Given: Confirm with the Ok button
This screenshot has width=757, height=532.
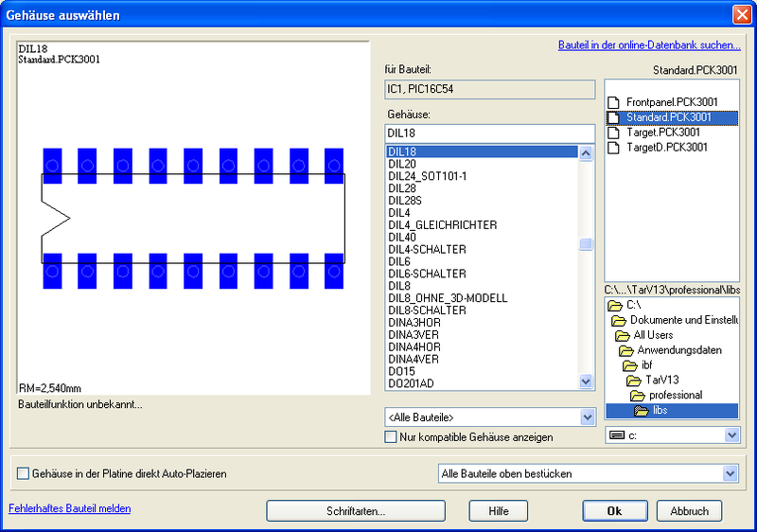Looking at the screenshot, I should point(614,511).
